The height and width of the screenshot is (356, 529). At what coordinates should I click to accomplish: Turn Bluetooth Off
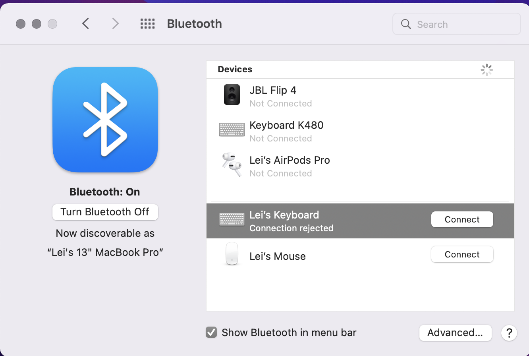point(105,212)
